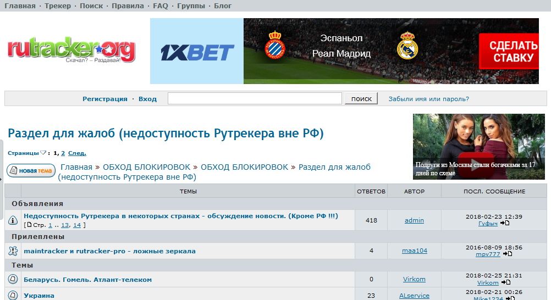Go to page 1 of announcement topic

(x=50, y=225)
